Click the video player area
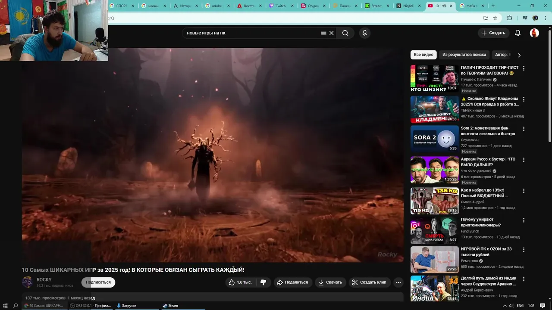 click(213, 155)
